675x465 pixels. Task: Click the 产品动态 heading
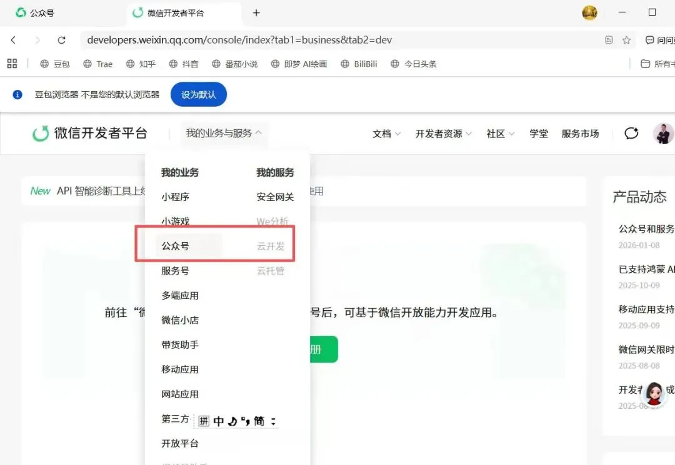point(639,197)
